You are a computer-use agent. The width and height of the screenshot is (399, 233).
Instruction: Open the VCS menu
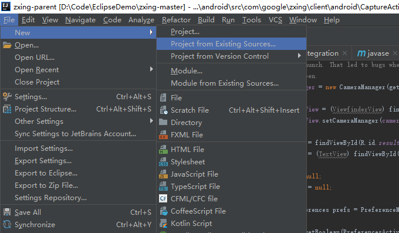coord(275,20)
